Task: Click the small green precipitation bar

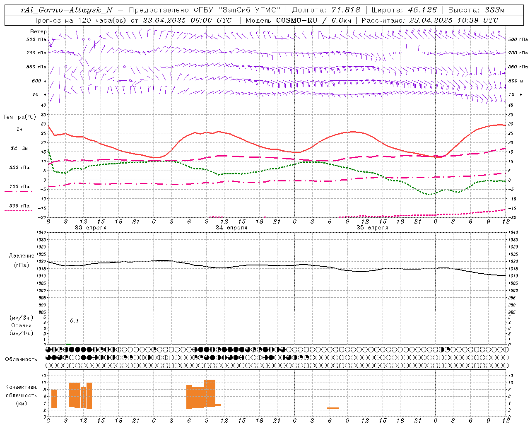Action: pyautogui.click(x=68, y=344)
